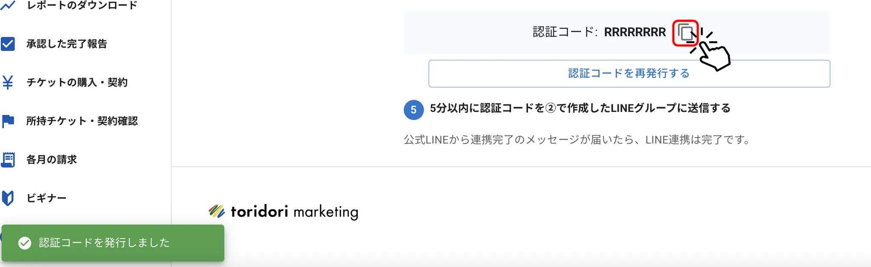
Task: Click the beginner mark icon
Action: coord(8,198)
